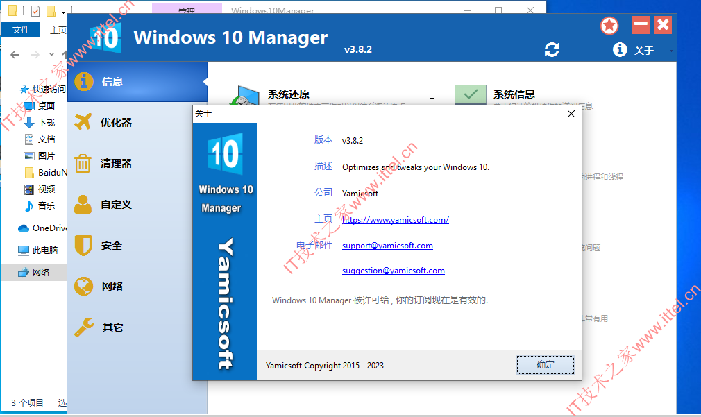Click the support@yamicsoft.com email link

tap(387, 245)
